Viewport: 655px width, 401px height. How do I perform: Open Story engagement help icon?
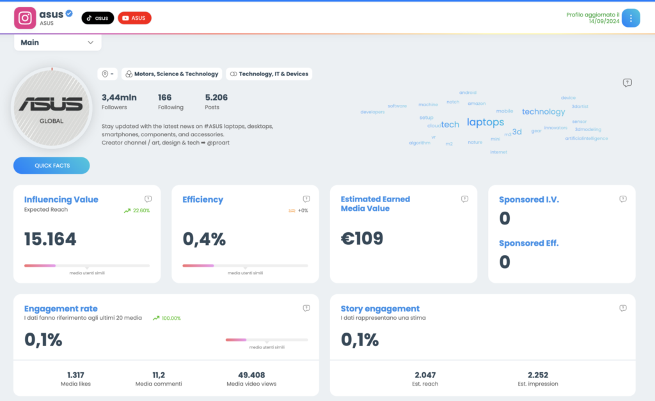(x=623, y=308)
